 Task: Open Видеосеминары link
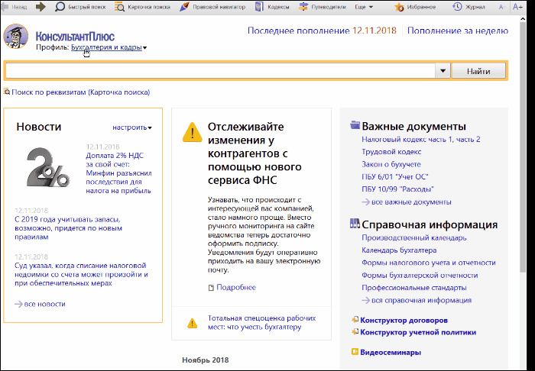coord(391,352)
